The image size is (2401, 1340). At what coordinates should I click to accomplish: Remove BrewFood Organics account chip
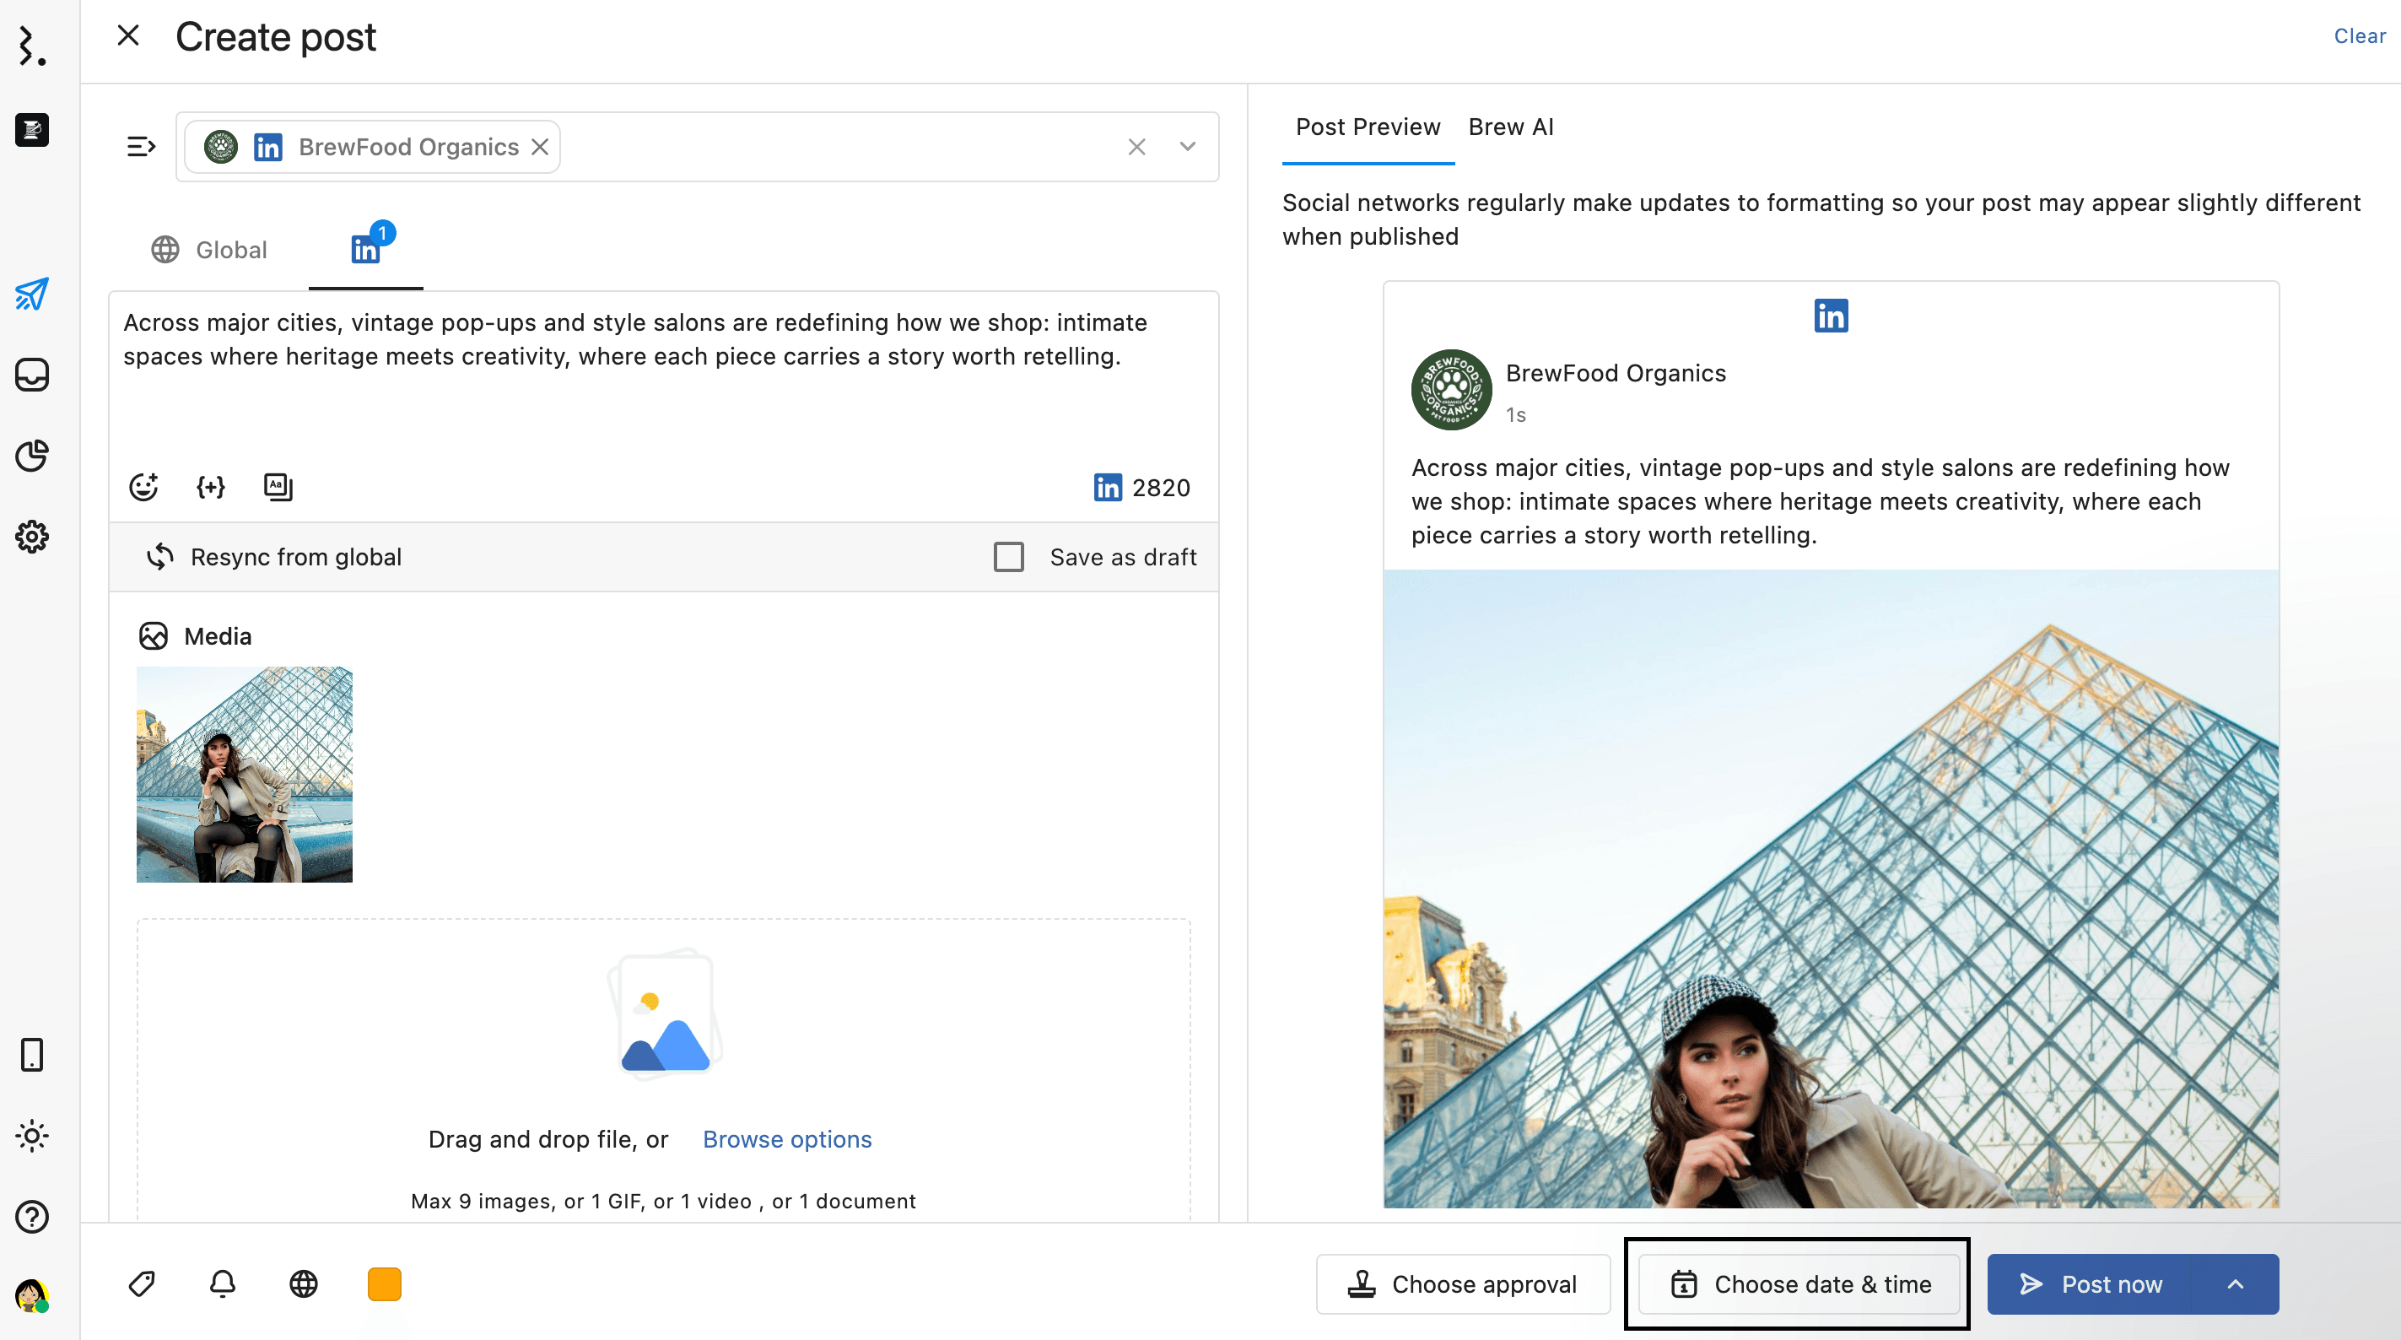point(540,148)
